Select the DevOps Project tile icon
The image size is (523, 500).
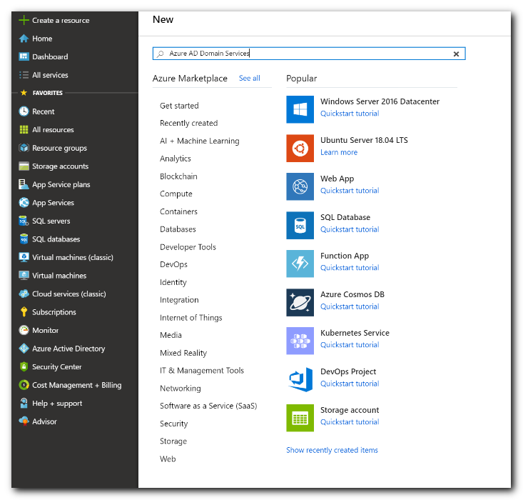pyautogui.click(x=300, y=380)
